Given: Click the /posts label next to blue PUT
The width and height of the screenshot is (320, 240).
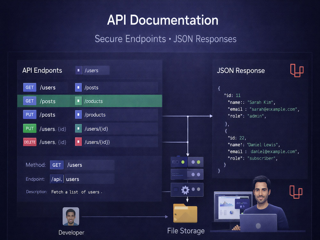Looking at the screenshot, I should coord(47,115).
